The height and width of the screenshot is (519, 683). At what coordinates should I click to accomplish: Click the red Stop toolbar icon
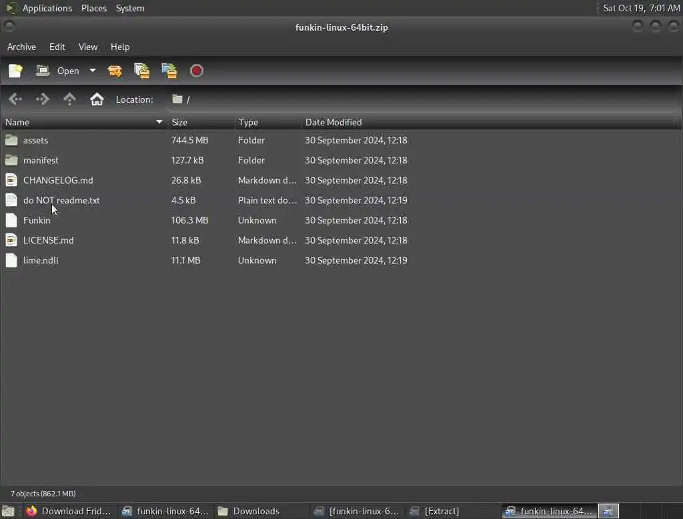tap(197, 71)
